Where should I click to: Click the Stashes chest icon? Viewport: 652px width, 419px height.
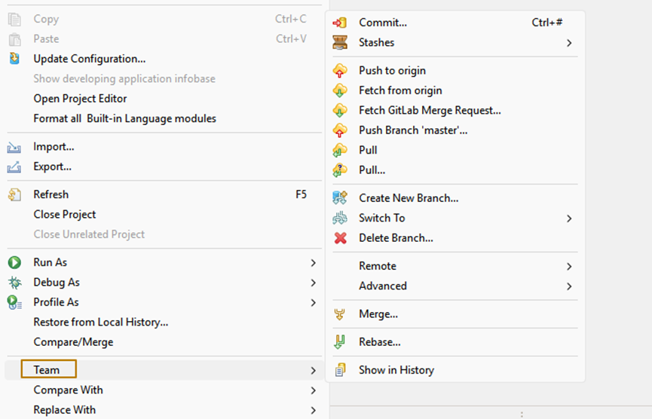click(340, 43)
